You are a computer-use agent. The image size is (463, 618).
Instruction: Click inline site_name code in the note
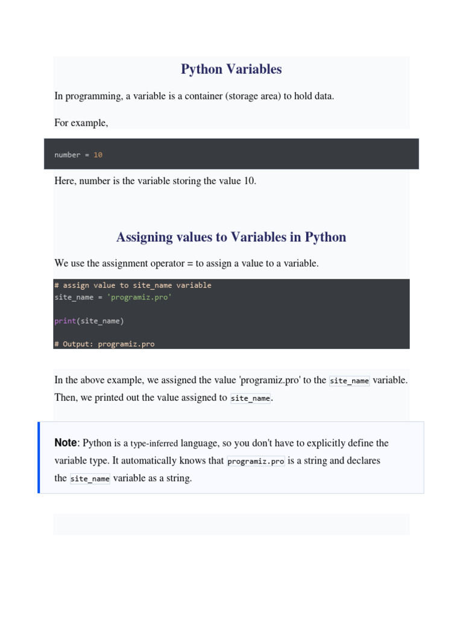(90, 479)
